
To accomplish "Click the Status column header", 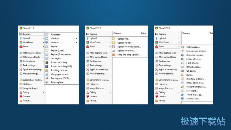I will [x=143, y=33].
